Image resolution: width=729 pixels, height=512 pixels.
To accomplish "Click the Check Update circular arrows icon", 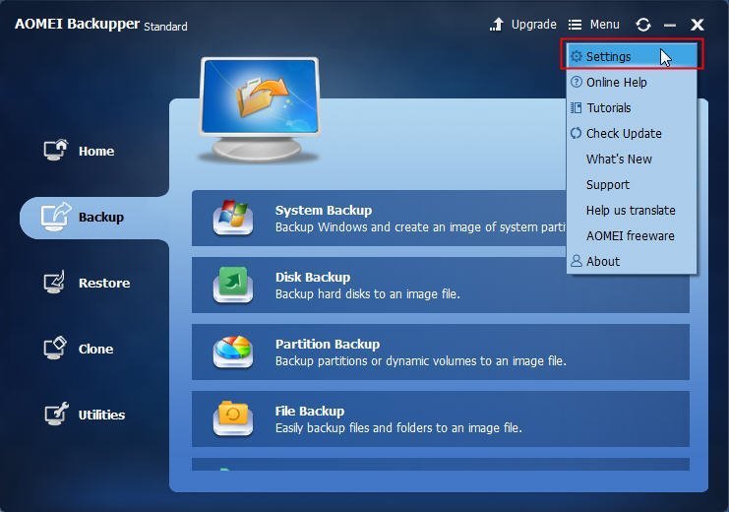I will (577, 133).
